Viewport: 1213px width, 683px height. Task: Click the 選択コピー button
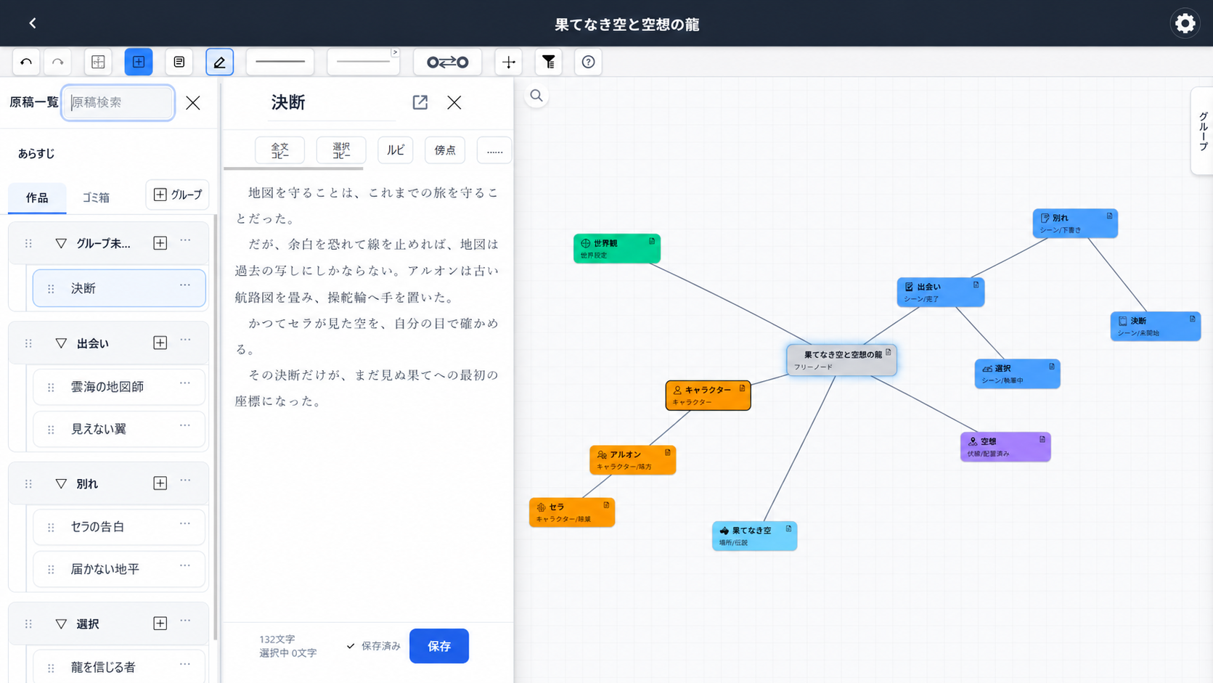[x=341, y=150]
